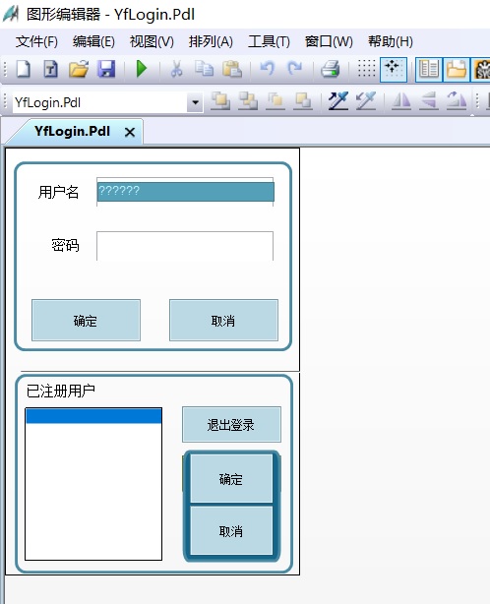The image size is (490, 604).
Task: Undo the last action with the arrow icon
Action: pos(267,69)
